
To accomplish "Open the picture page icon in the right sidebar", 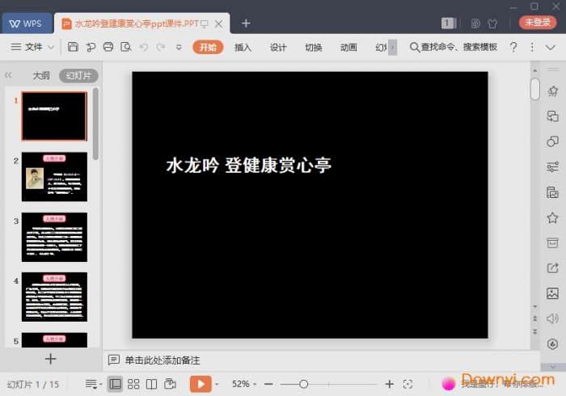I will pos(552,192).
